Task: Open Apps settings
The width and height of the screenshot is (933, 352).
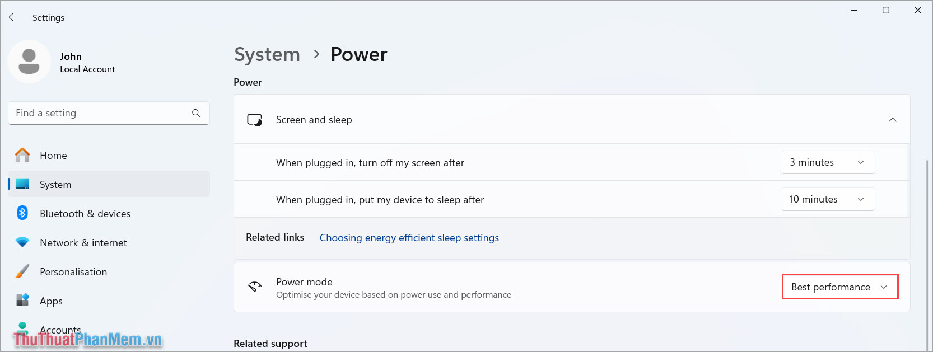Action: pyautogui.click(x=51, y=301)
